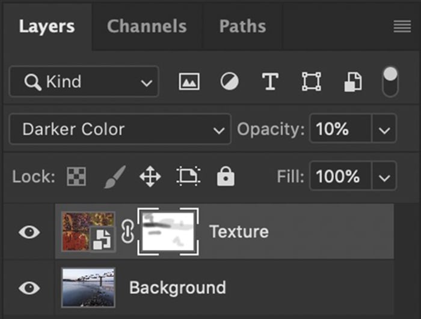
Task: Switch to the Paths tab
Action: tap(242, 26)
